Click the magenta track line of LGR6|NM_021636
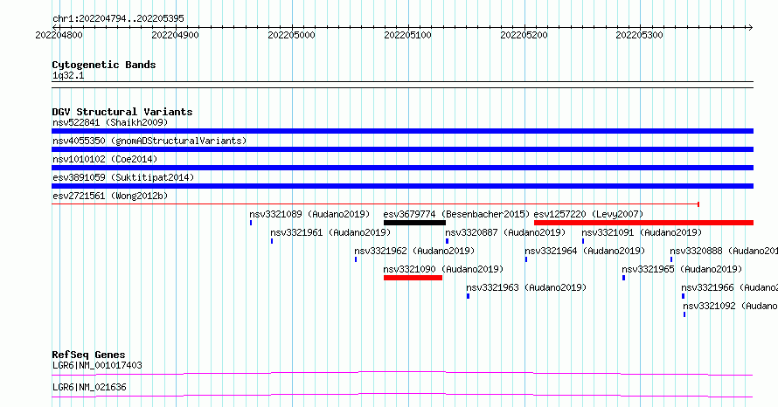 point(402,395)
